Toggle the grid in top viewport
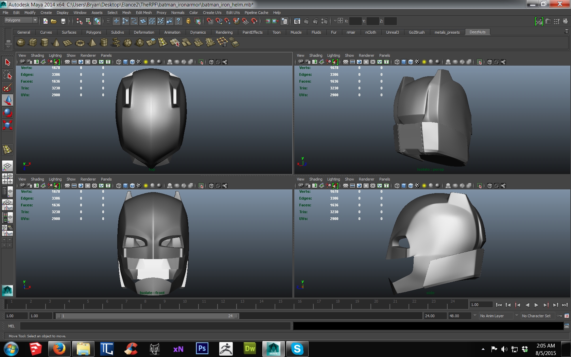The height and width of the screenshot is (357, 571). point(67,62)
